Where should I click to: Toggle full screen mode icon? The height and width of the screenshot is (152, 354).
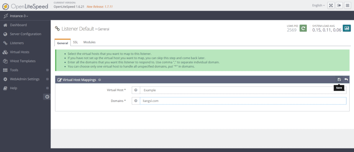(331, 5)
